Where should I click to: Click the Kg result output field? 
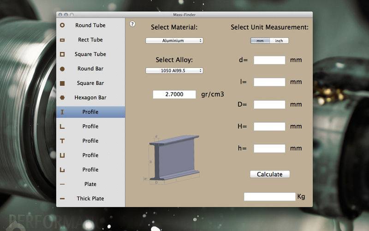click(270, 197)
